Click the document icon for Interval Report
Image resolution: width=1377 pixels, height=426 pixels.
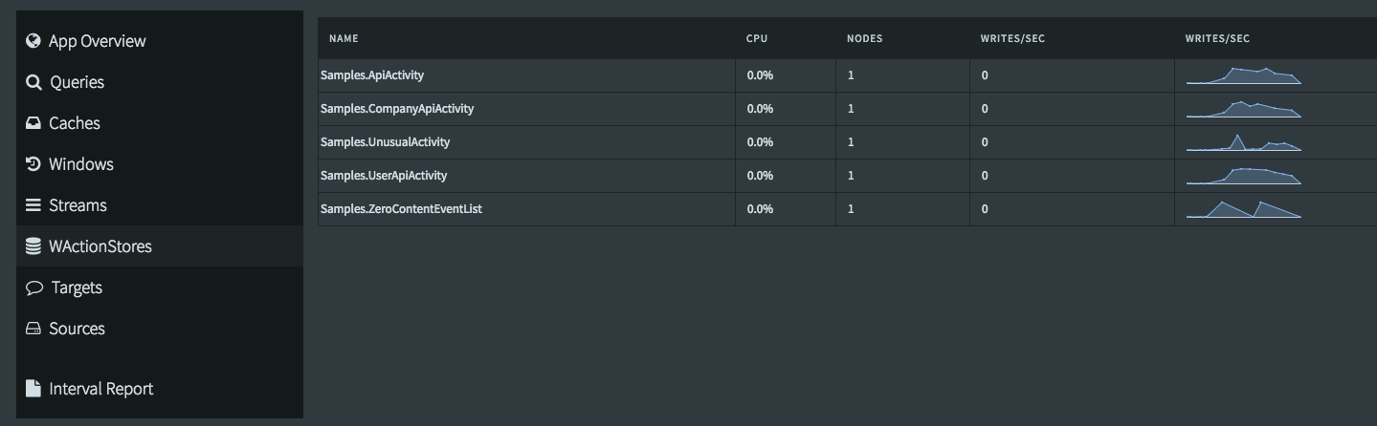click(x=33, y=389)
